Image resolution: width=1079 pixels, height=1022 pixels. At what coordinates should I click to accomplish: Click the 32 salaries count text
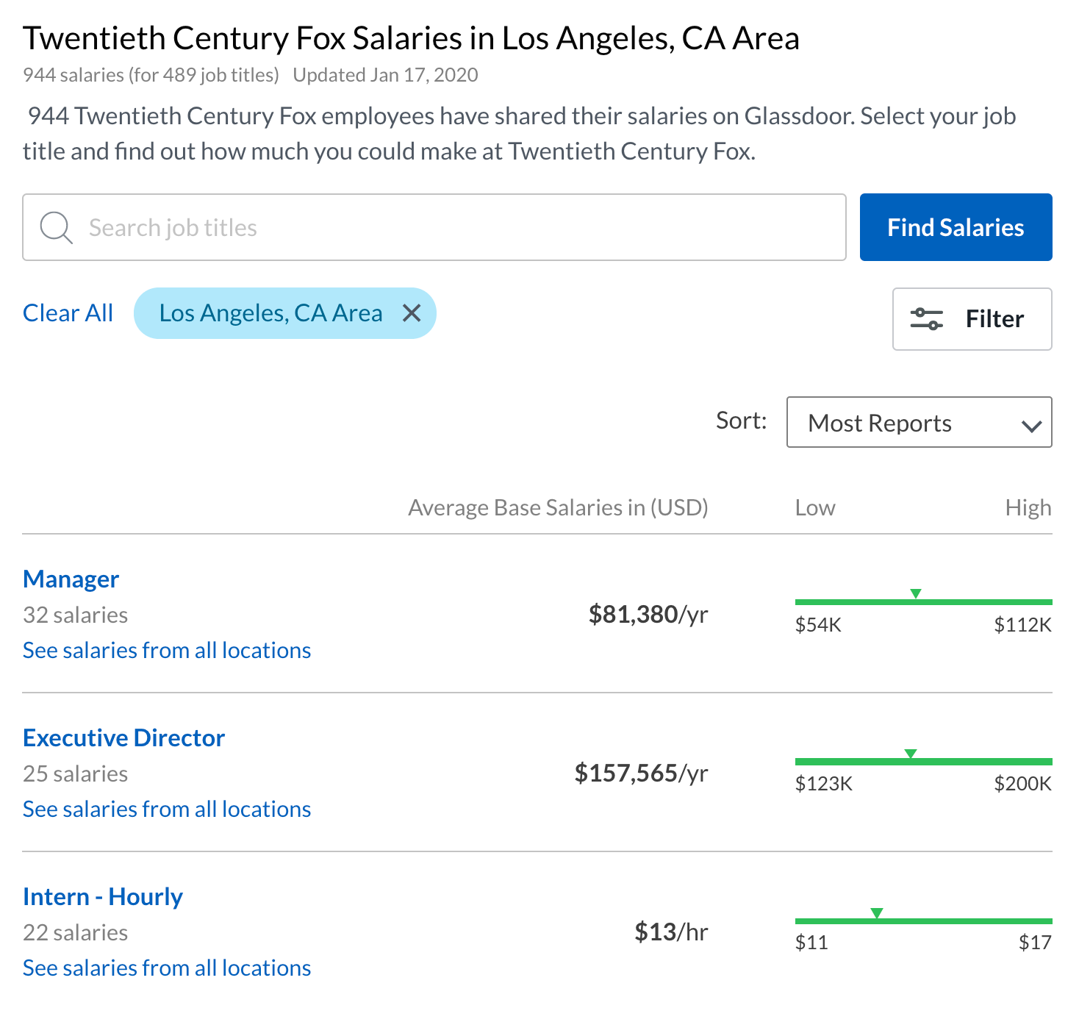[76, 615]
